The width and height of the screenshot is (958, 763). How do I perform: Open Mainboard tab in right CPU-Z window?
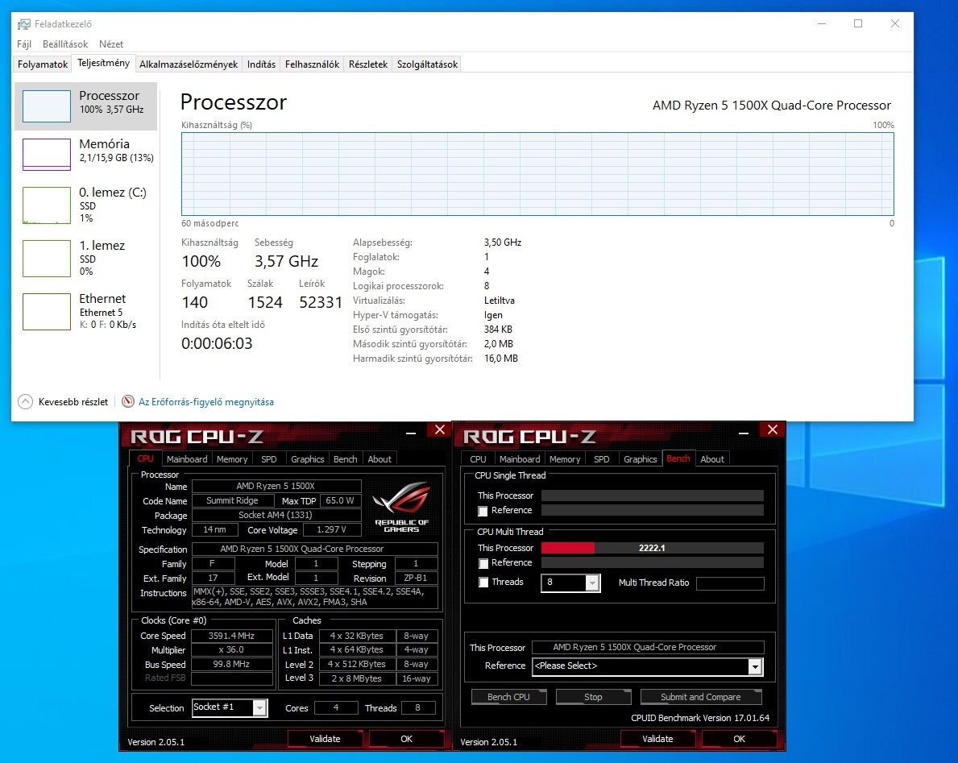click(520, 458)
